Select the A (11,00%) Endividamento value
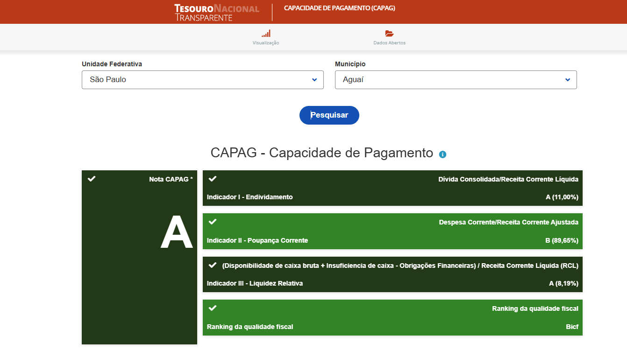Screen dimensions: 627x350 (x=562, y=197)
